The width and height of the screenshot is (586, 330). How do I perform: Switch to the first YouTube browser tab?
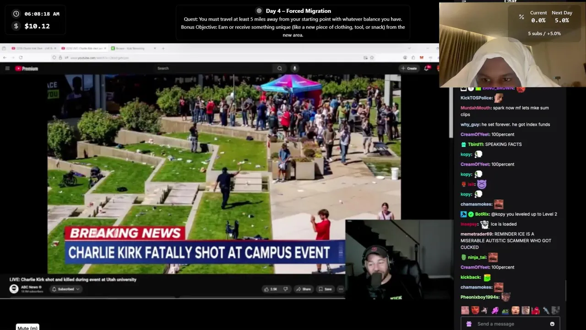(33, 48)
